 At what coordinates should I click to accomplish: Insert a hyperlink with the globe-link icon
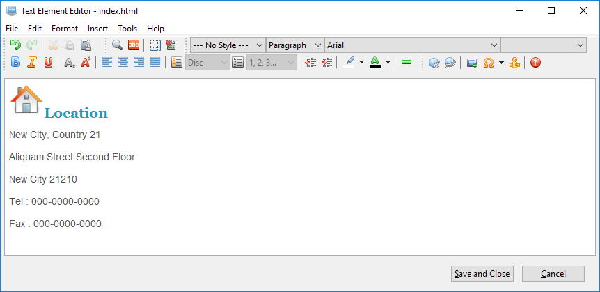(434, 63)
